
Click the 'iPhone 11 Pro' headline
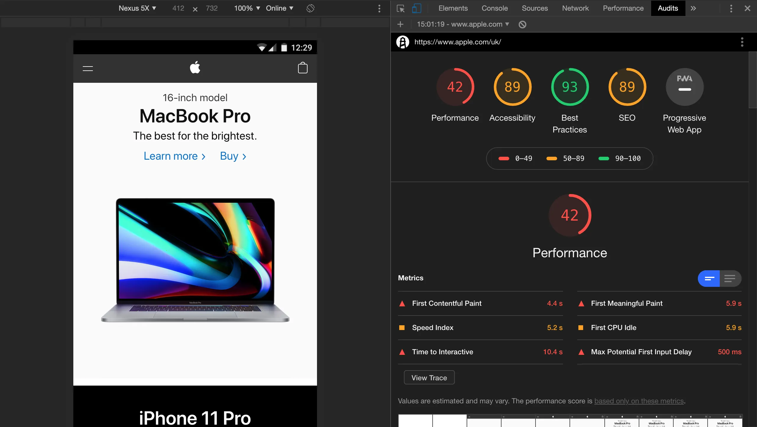(195, 418)
